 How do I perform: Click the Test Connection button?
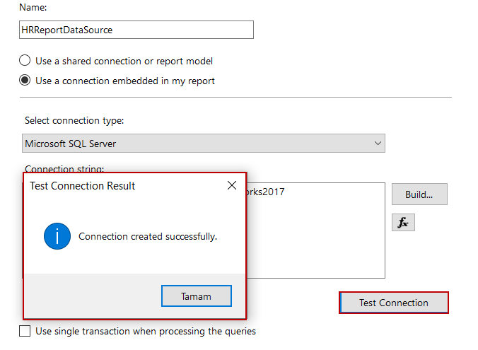tap(394, 303)
